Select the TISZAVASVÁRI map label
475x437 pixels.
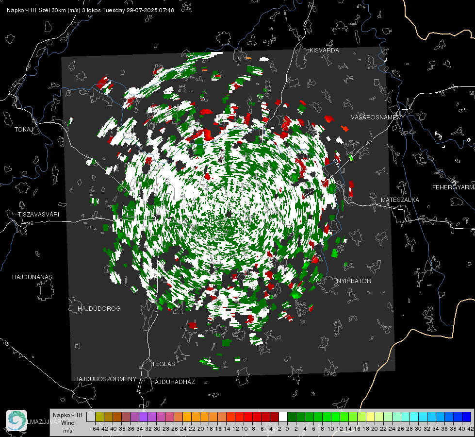point(38,215)
